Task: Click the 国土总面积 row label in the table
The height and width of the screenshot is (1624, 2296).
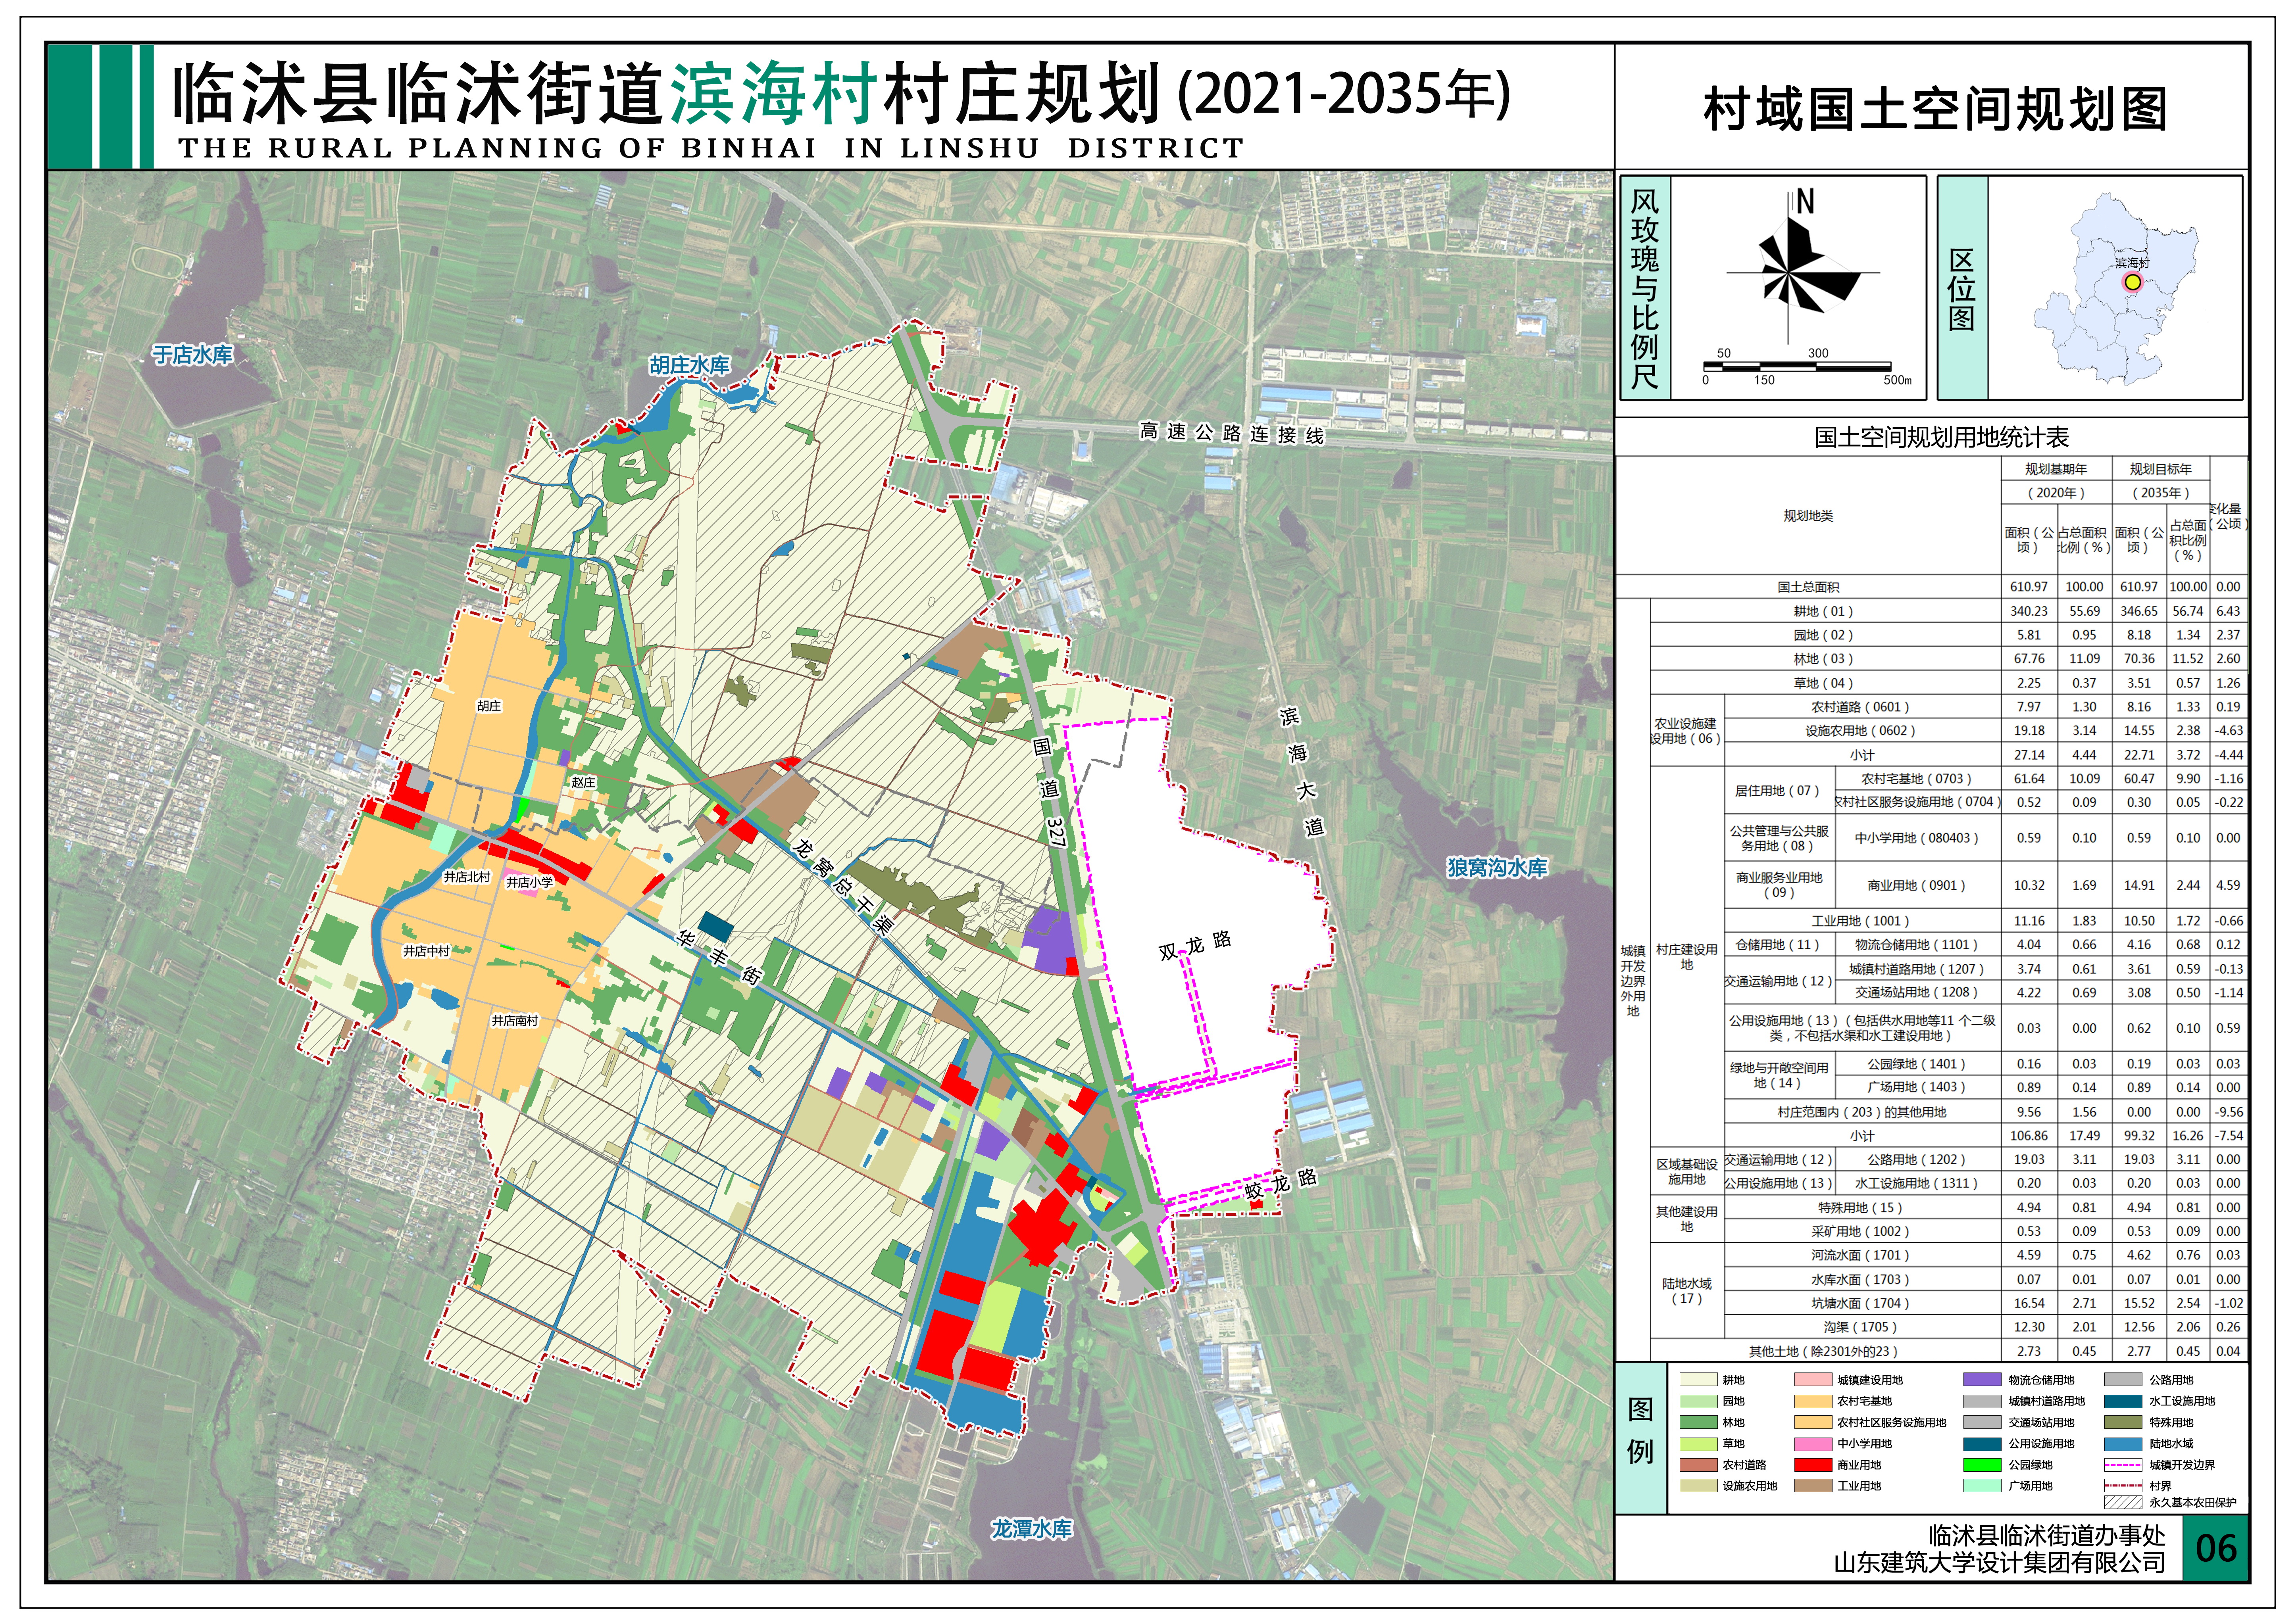Action: (x=1808, y=587)
